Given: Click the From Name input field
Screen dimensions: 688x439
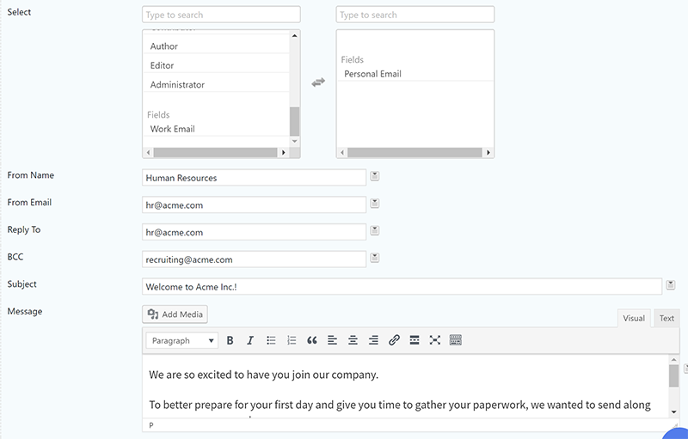Looking at the screenshot, I should click(254, 178).
